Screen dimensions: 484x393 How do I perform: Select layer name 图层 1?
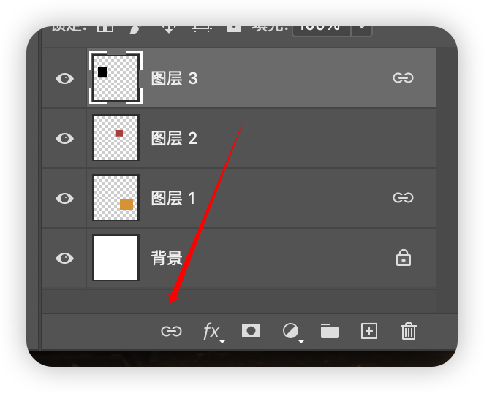(173, 198)
